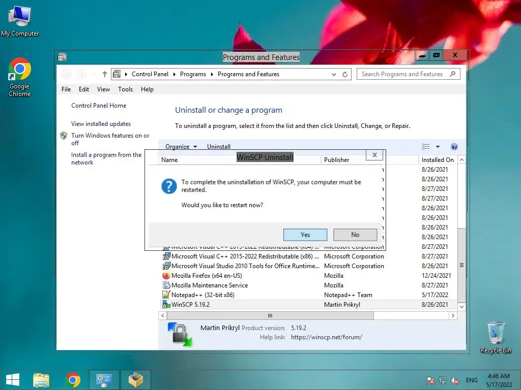Open the address bar history dropdown
Screen dimensions: 521x390
point(334,74)
